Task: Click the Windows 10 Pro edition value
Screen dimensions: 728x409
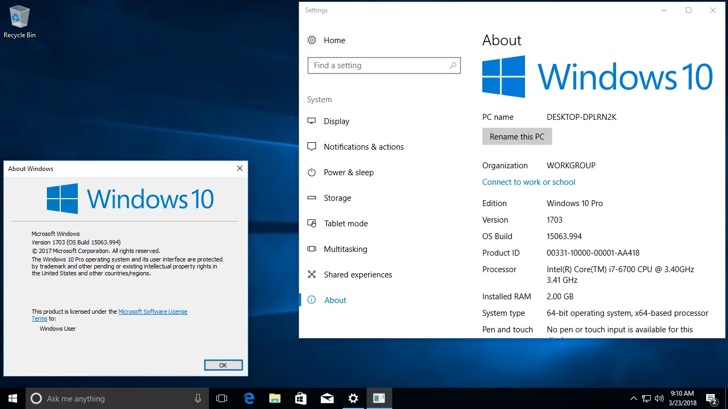Action: coord(575,203)
